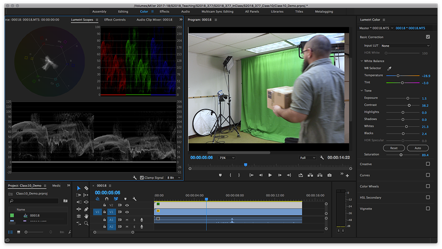The height and width of the screenshot is (249, 442).
Task: Solo audio track A2
Action: click(x=134, y=227)
